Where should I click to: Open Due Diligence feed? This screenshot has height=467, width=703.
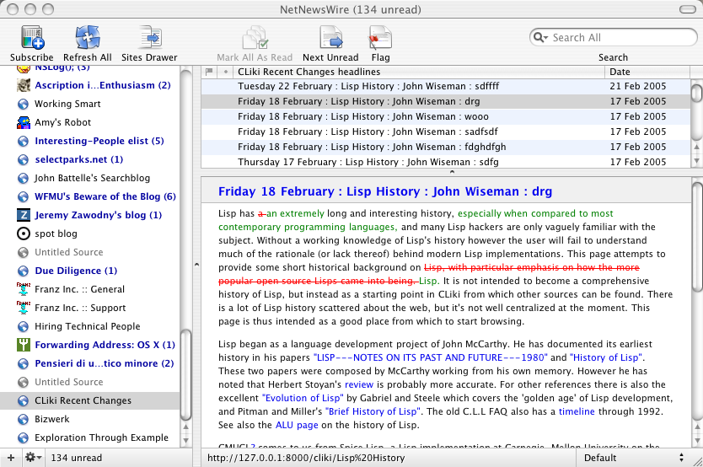point(76,271)
